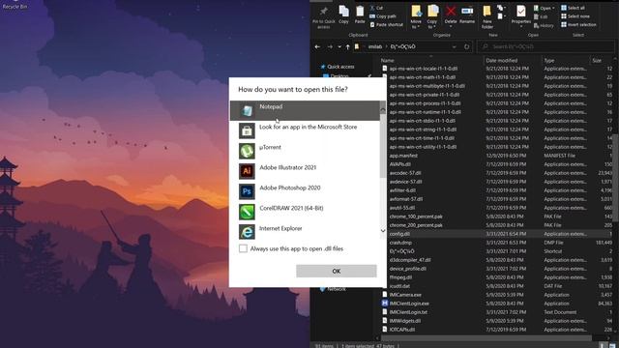Choose Adobe Photoshop 2020 in the list
Viewport: 619px width, 348px height.
305,191
